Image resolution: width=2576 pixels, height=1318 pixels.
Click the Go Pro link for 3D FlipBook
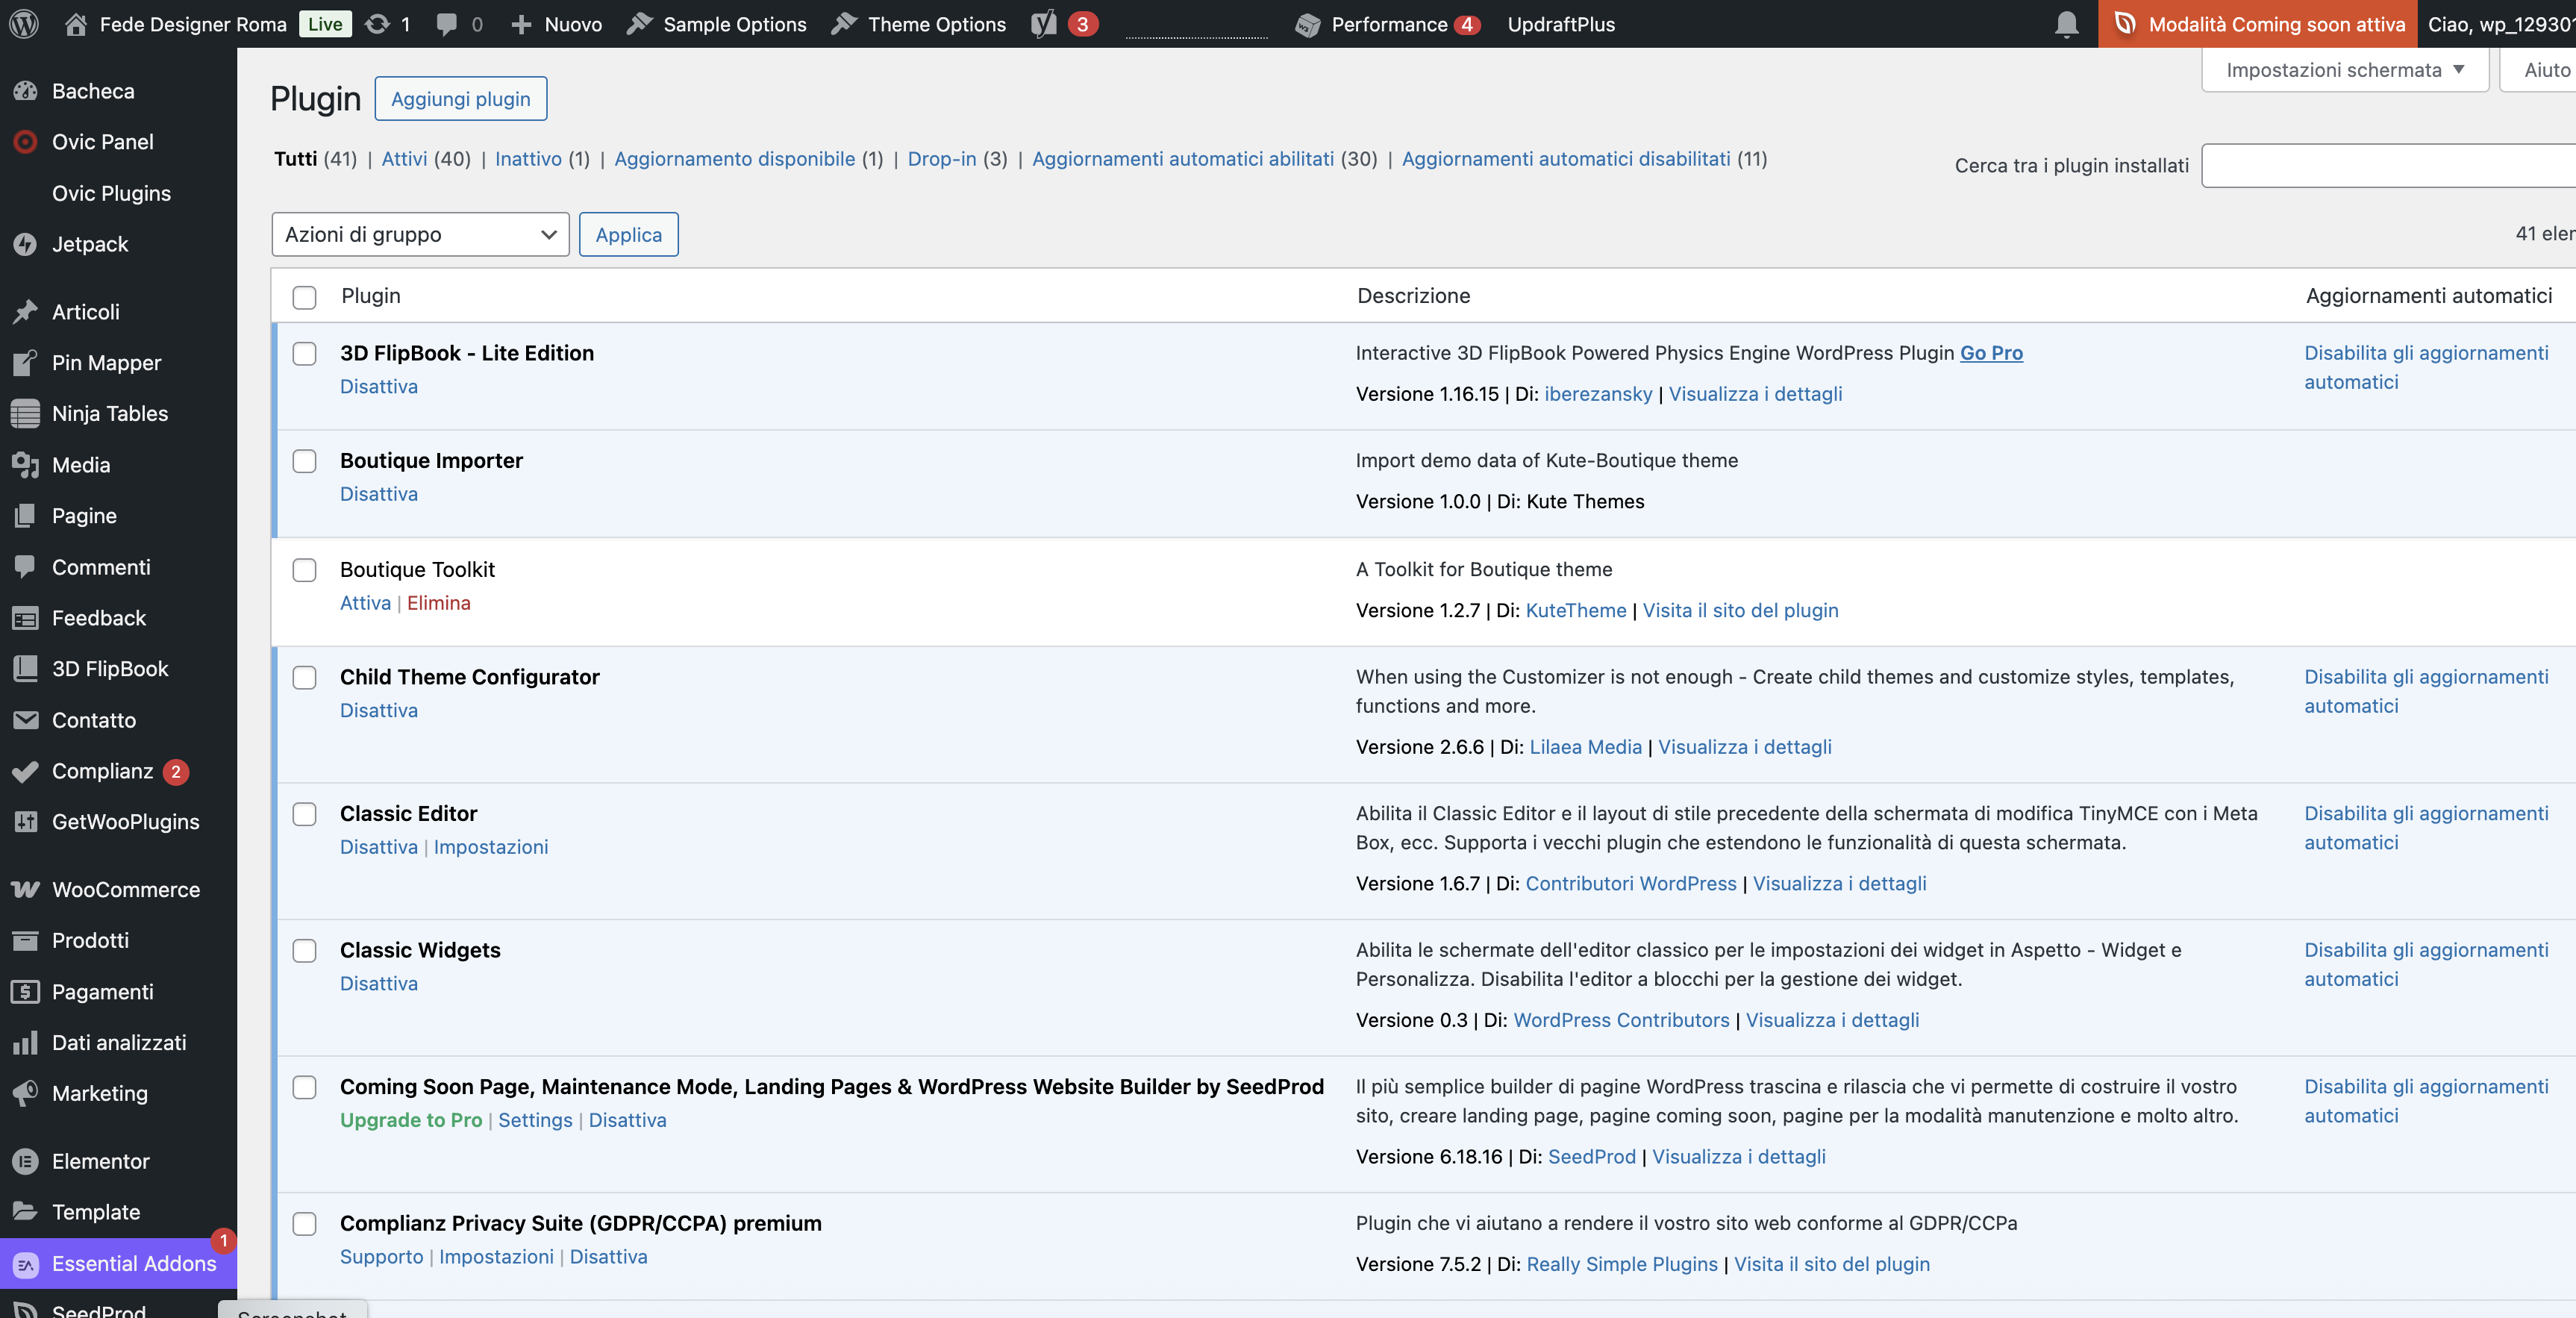pos(1990,353)
